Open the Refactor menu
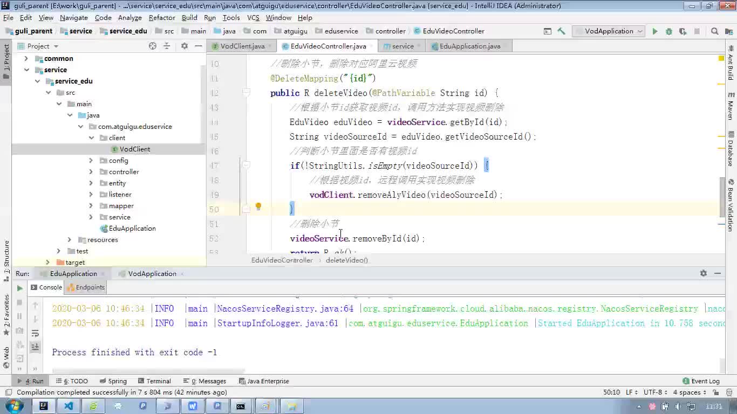The width and height of the screenshot is (737, 414). [162, 17]
